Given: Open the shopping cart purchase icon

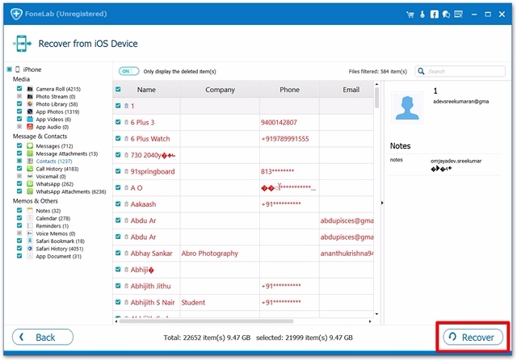Looking at the screenshot, I should pos(410,15).
